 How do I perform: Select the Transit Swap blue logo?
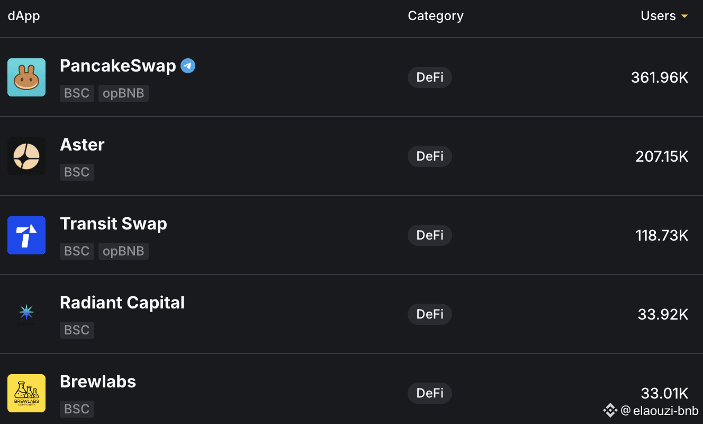point(26,235)
